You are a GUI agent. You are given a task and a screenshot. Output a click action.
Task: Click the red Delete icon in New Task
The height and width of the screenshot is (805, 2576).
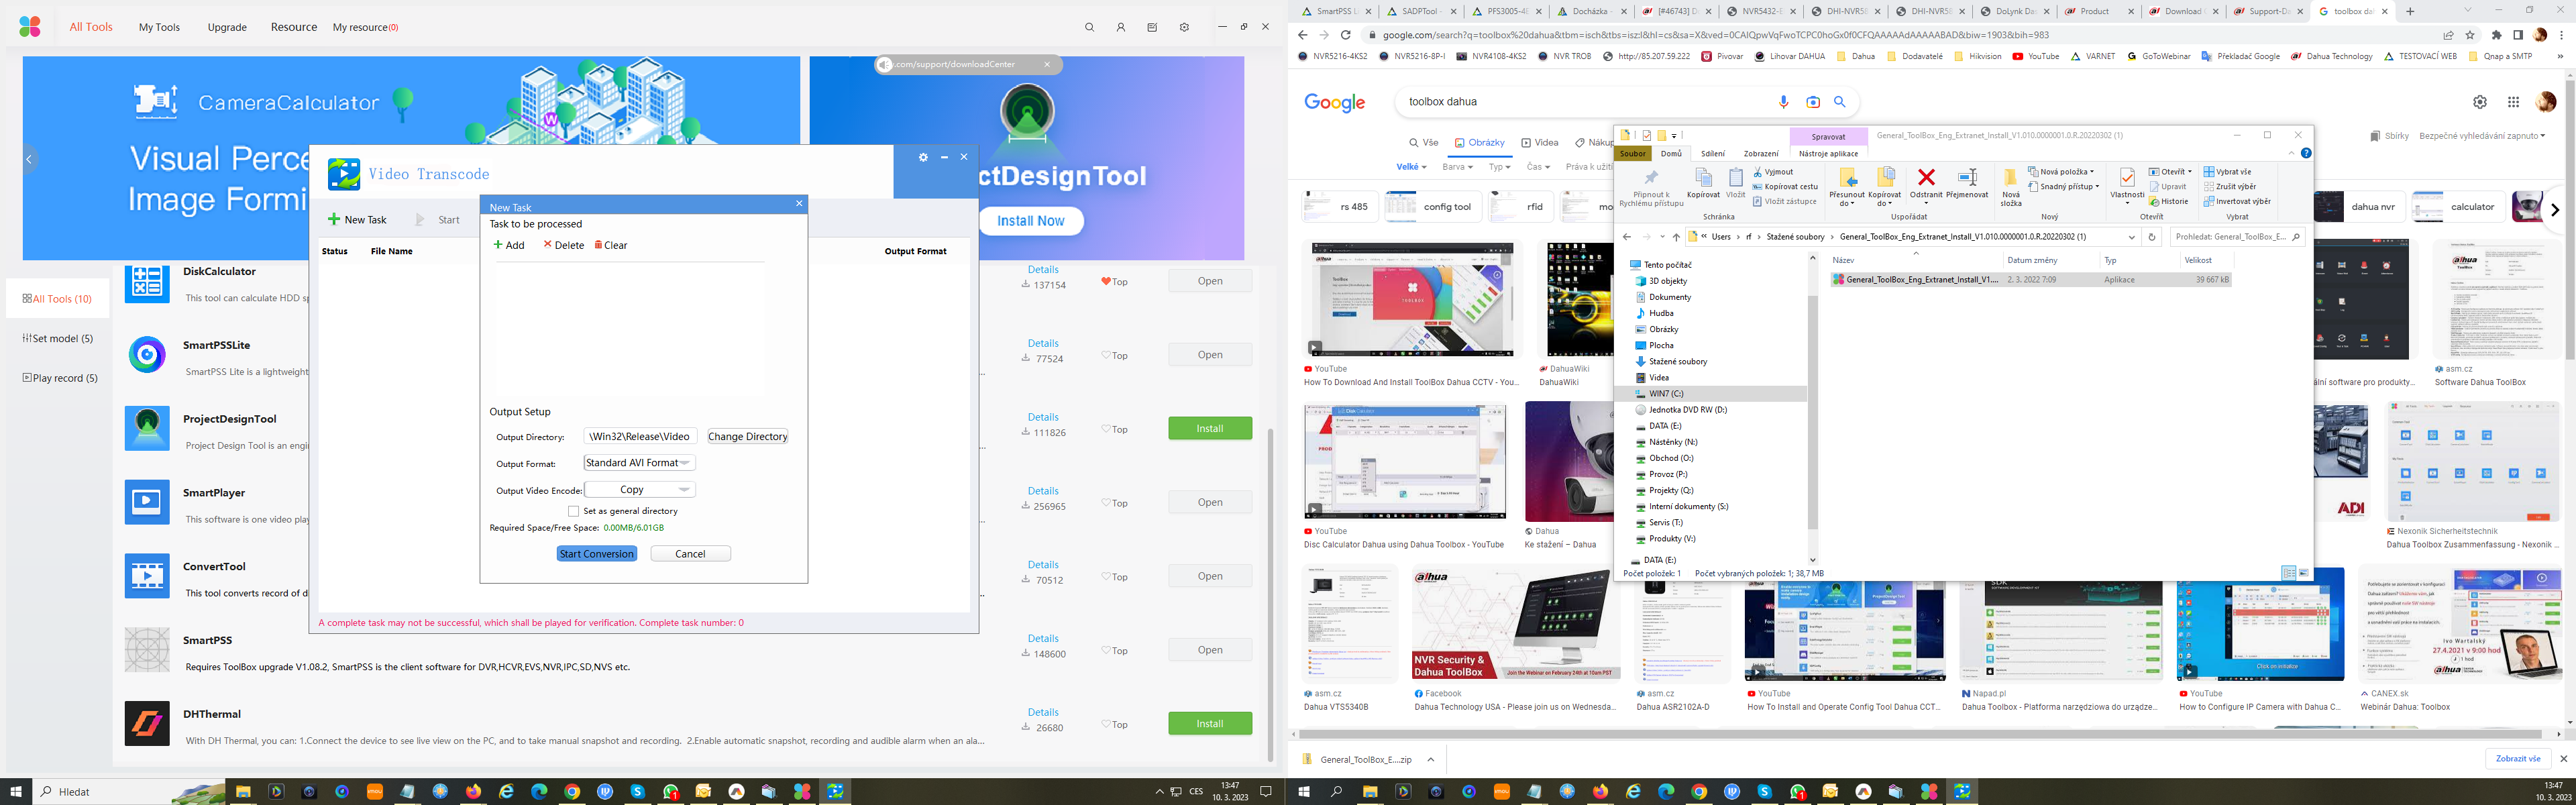pos(547,245)
